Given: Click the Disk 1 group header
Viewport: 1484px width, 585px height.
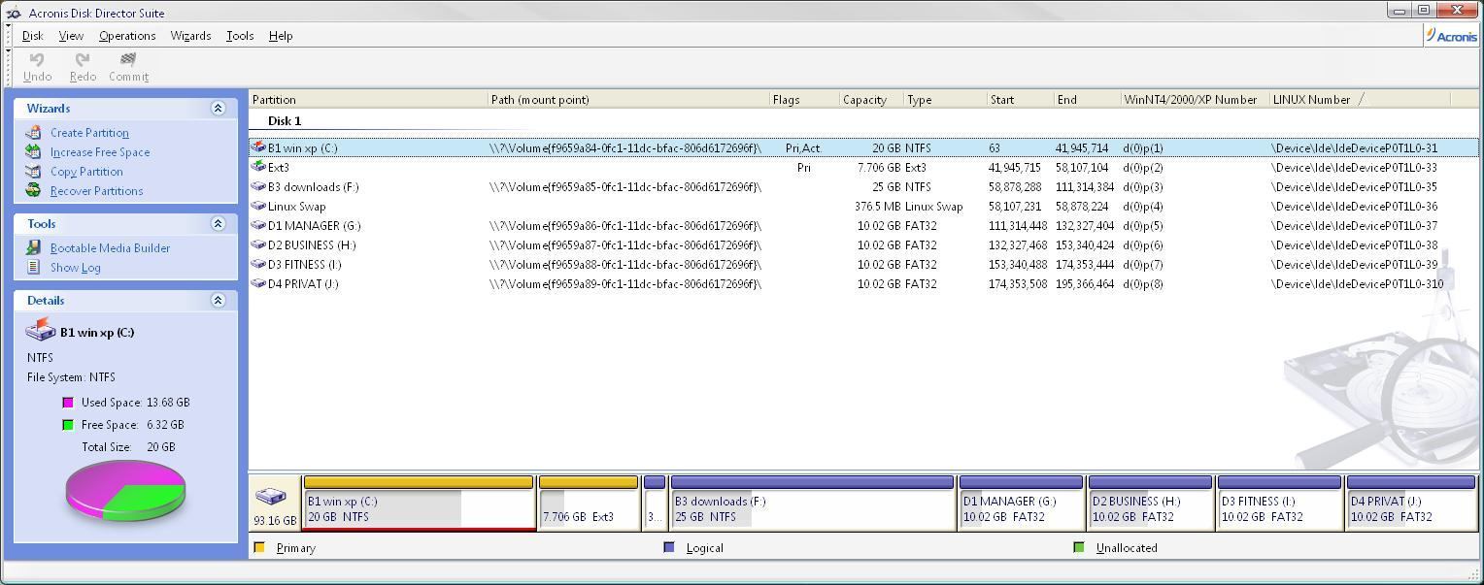Looking at the screenshot, I should [285, 121].
